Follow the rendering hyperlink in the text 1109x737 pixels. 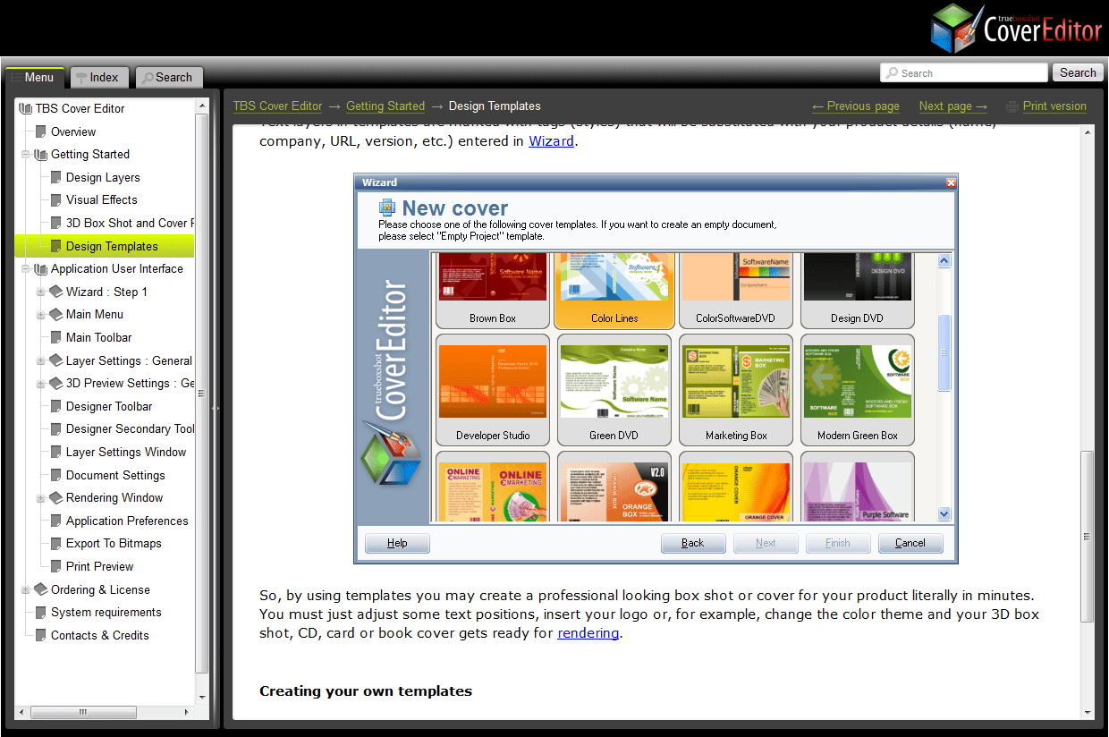588,632
